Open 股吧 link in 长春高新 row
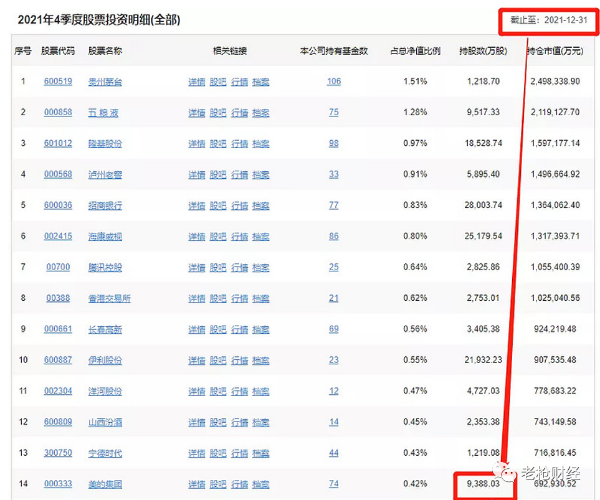Image resolution: width=600 pixels, height=500 pixels. pyautogui.click(x=218, y=330)
